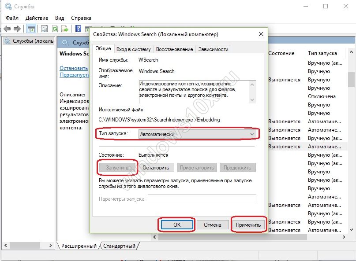Open the Действие menu

[x=37, y=18]
